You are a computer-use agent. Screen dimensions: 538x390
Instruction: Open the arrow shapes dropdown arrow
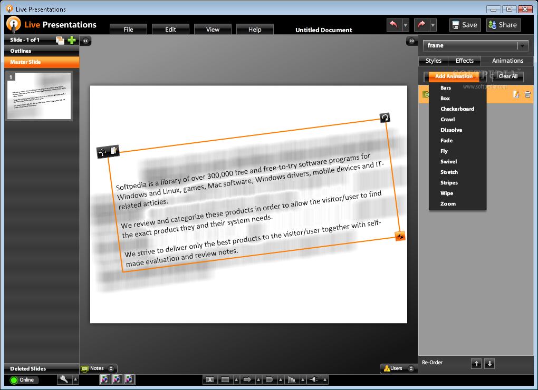pyautogui.click(x=258, y=379)
